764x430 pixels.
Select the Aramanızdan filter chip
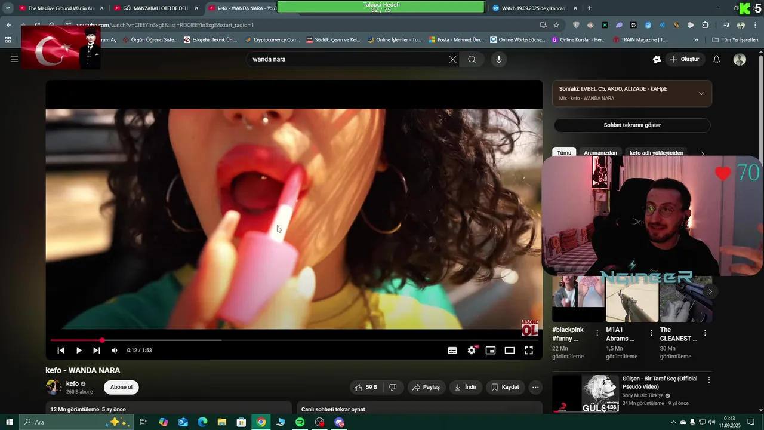pyautogui.click(x=600, y=153)
